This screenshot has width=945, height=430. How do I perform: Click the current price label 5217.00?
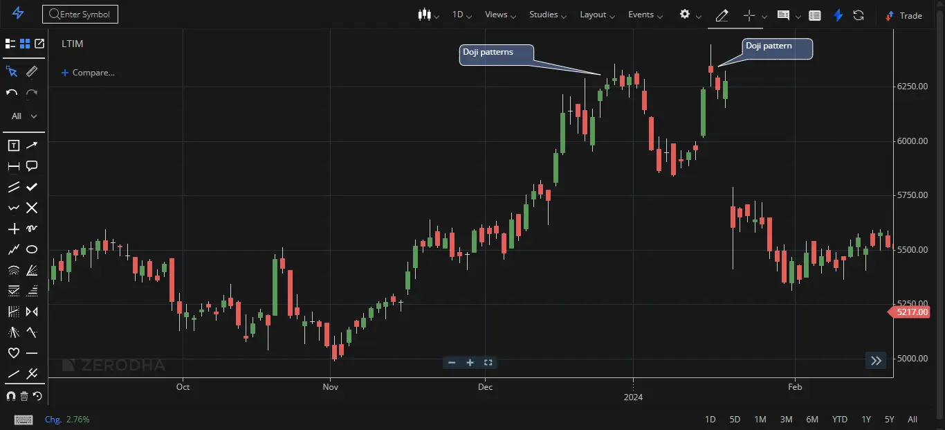click(908, 312)
